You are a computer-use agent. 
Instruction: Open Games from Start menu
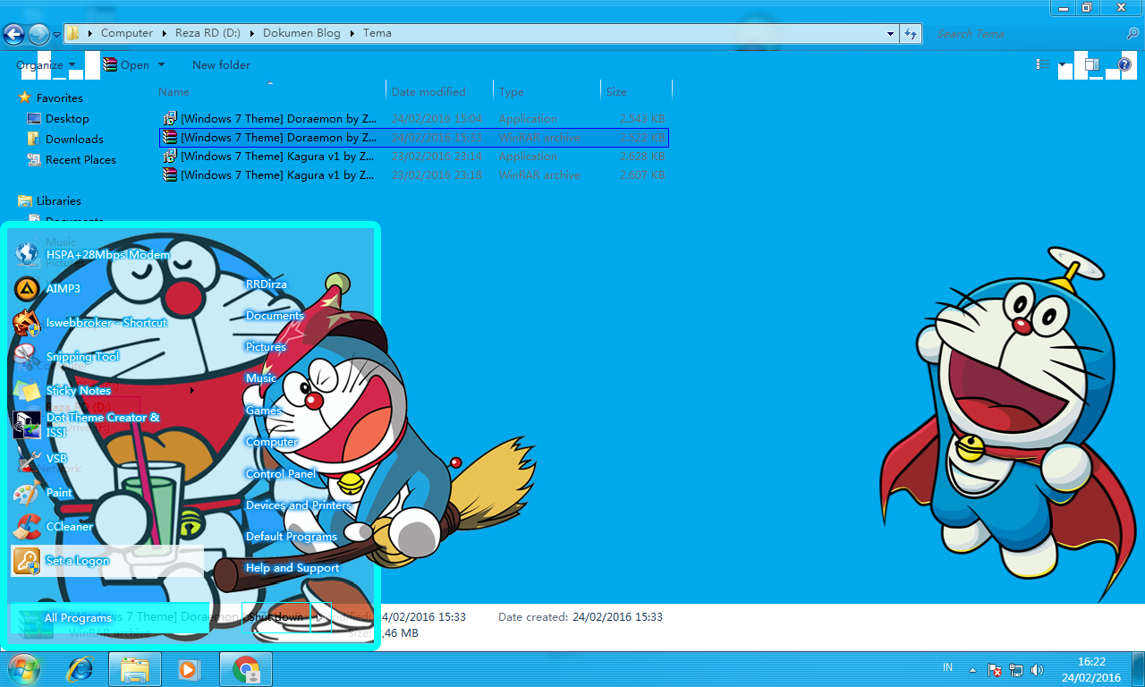264,411
